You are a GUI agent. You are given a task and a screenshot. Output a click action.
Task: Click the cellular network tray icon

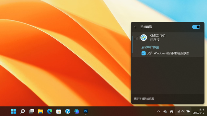[x=178, y=111]
